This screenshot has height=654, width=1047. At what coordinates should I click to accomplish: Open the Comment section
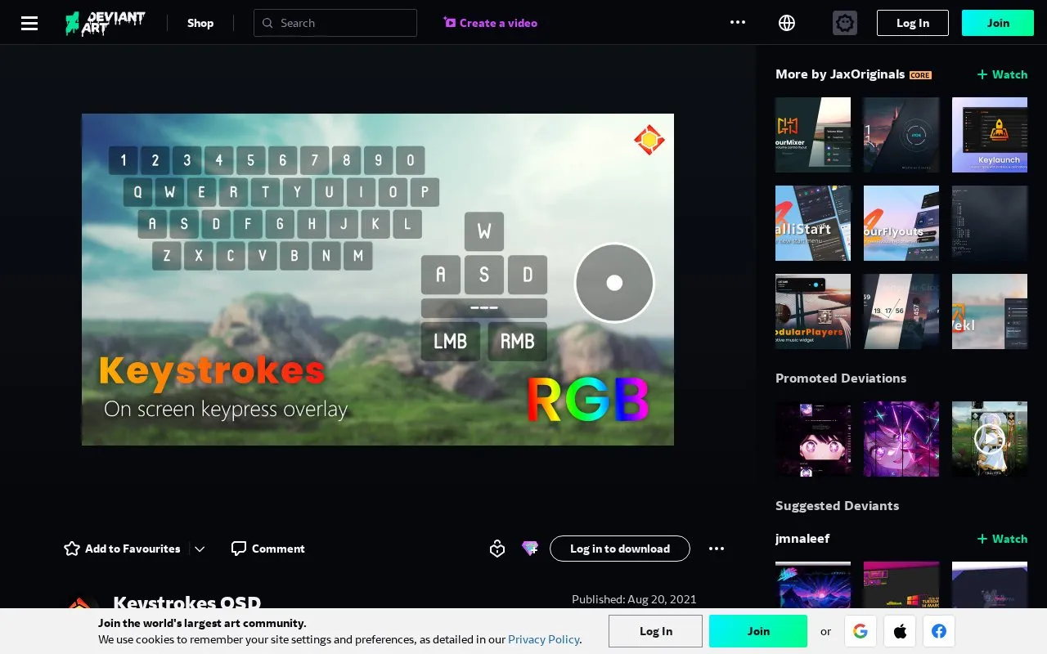point(268,549)
